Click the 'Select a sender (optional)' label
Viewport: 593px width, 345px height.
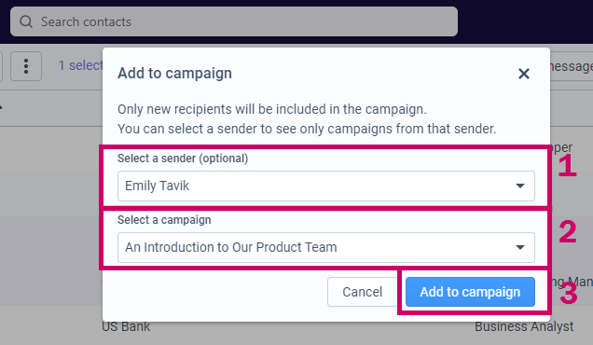click(x=183, y=159)
